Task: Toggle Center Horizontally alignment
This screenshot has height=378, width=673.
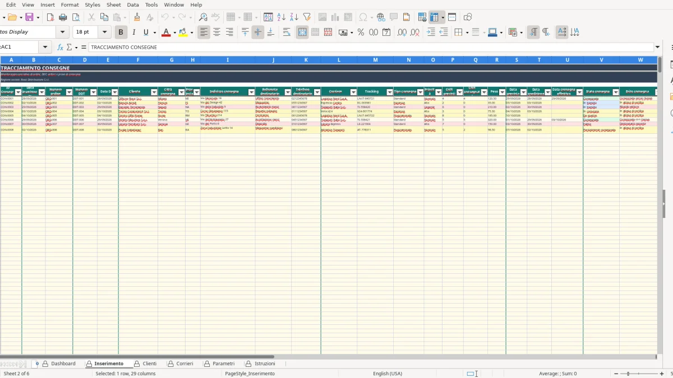Action: coord(216,32)
